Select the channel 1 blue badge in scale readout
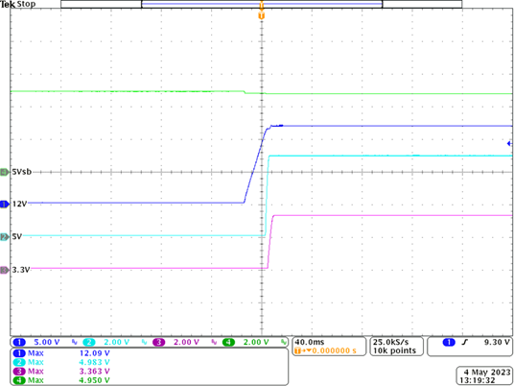 coord(19,343)
